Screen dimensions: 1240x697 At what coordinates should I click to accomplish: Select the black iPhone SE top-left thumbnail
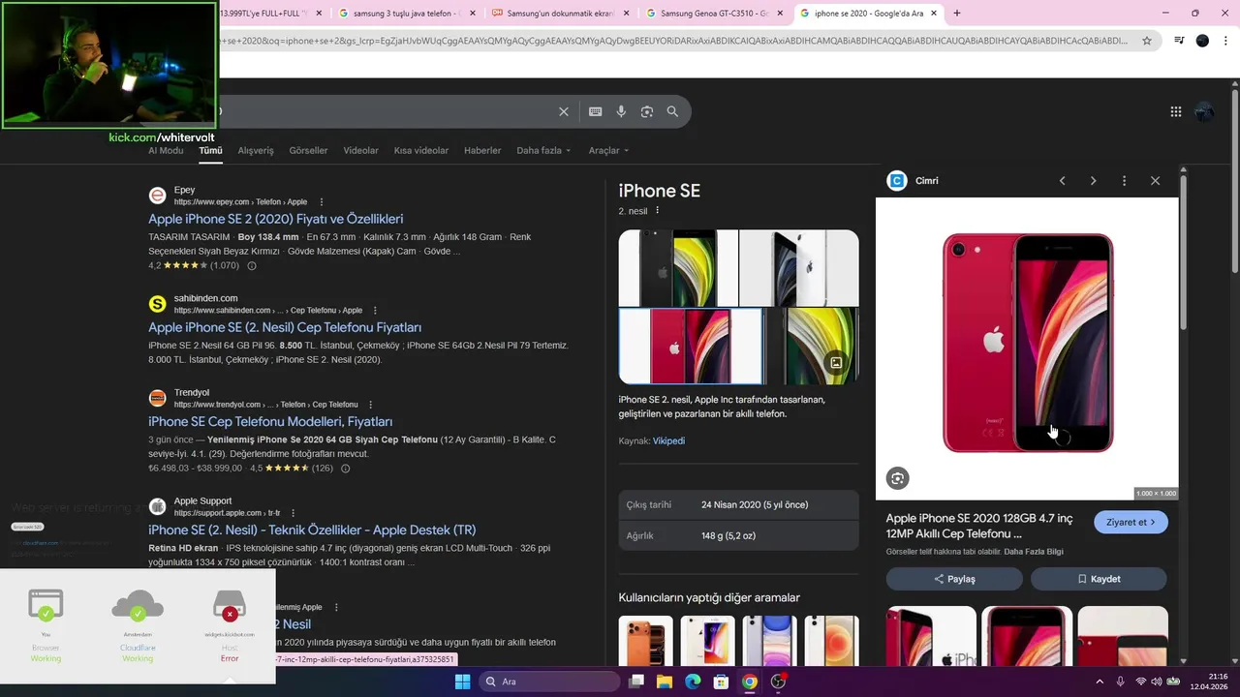678,268
